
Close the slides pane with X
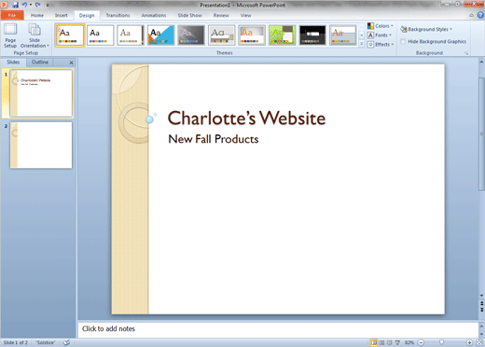[71, 62]
